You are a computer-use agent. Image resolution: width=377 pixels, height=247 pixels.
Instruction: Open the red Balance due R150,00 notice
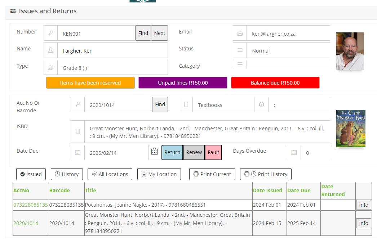275,83
